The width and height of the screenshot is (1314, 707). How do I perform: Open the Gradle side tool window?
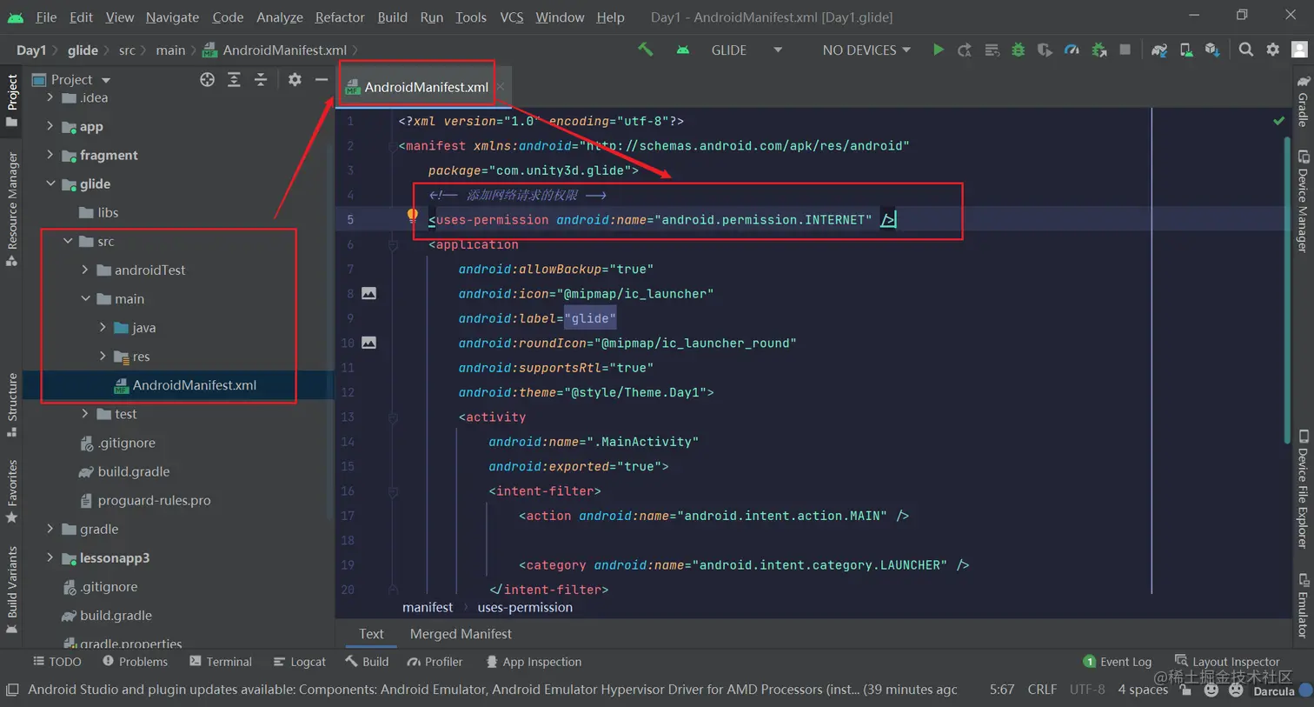[x=1303, y=101]
